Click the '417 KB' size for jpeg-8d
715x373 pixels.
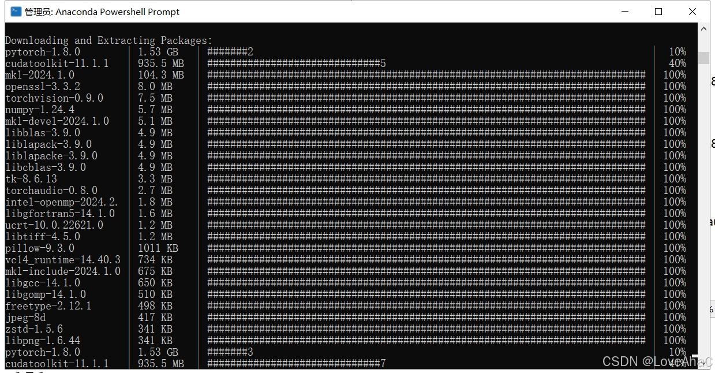pos(155,318)
